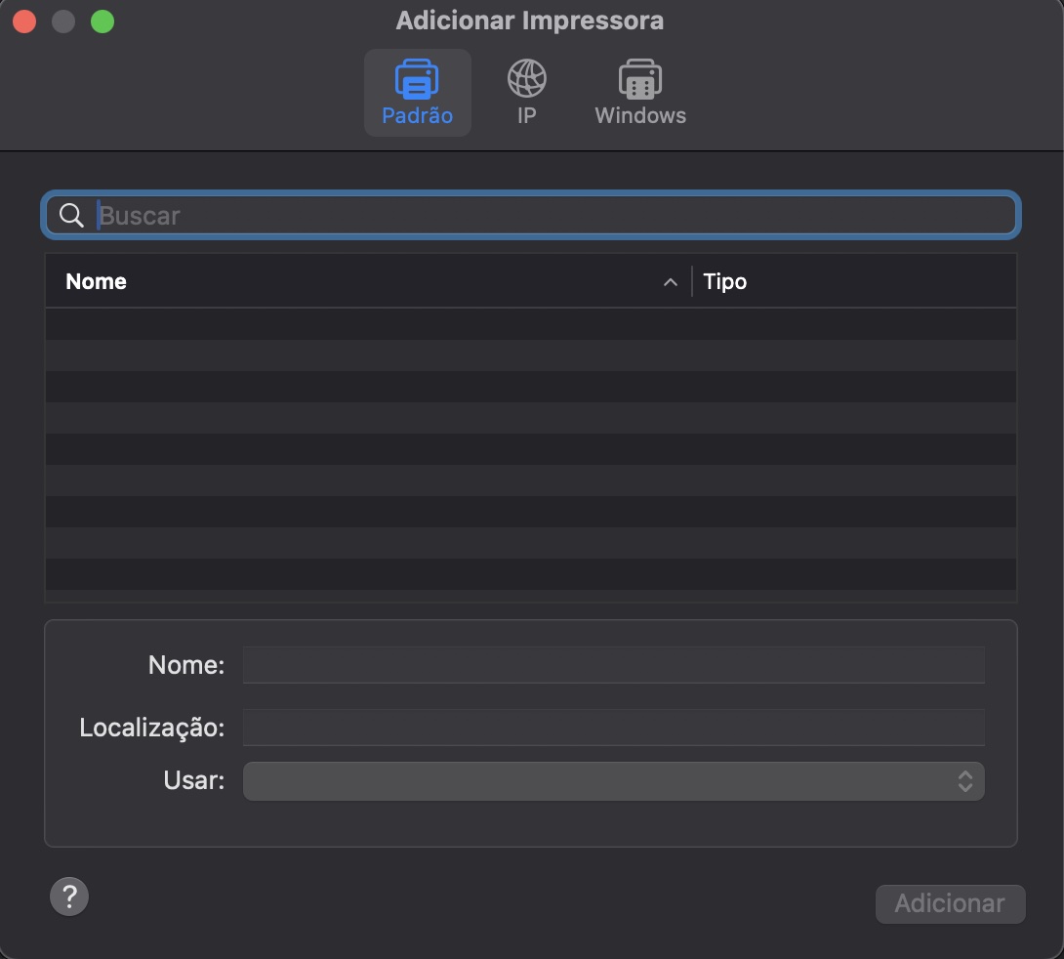This screenshot has width=1064, height=959.
Task: Click the Adicionar button
Action: (x=949, y=903)
